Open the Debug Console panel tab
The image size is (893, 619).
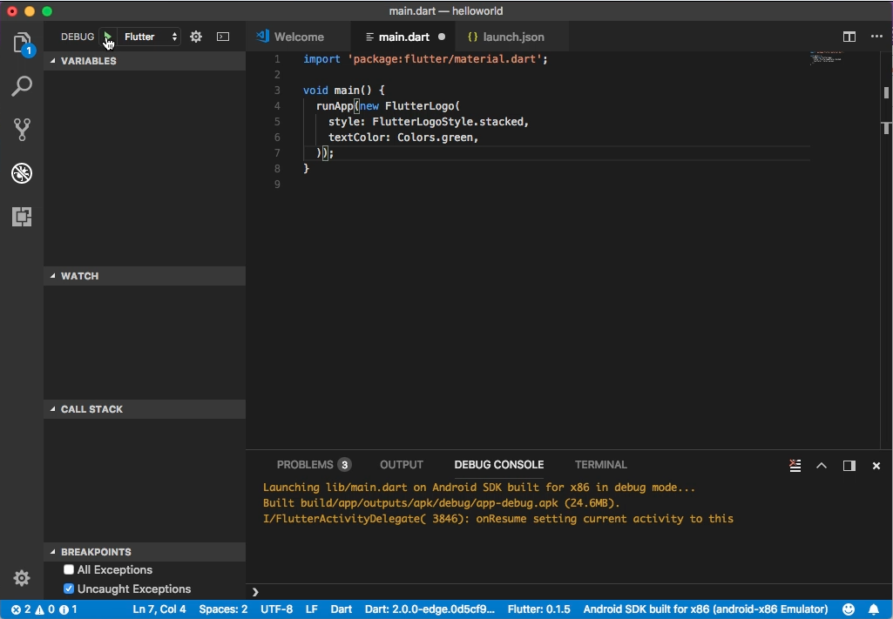coord(499,465)
